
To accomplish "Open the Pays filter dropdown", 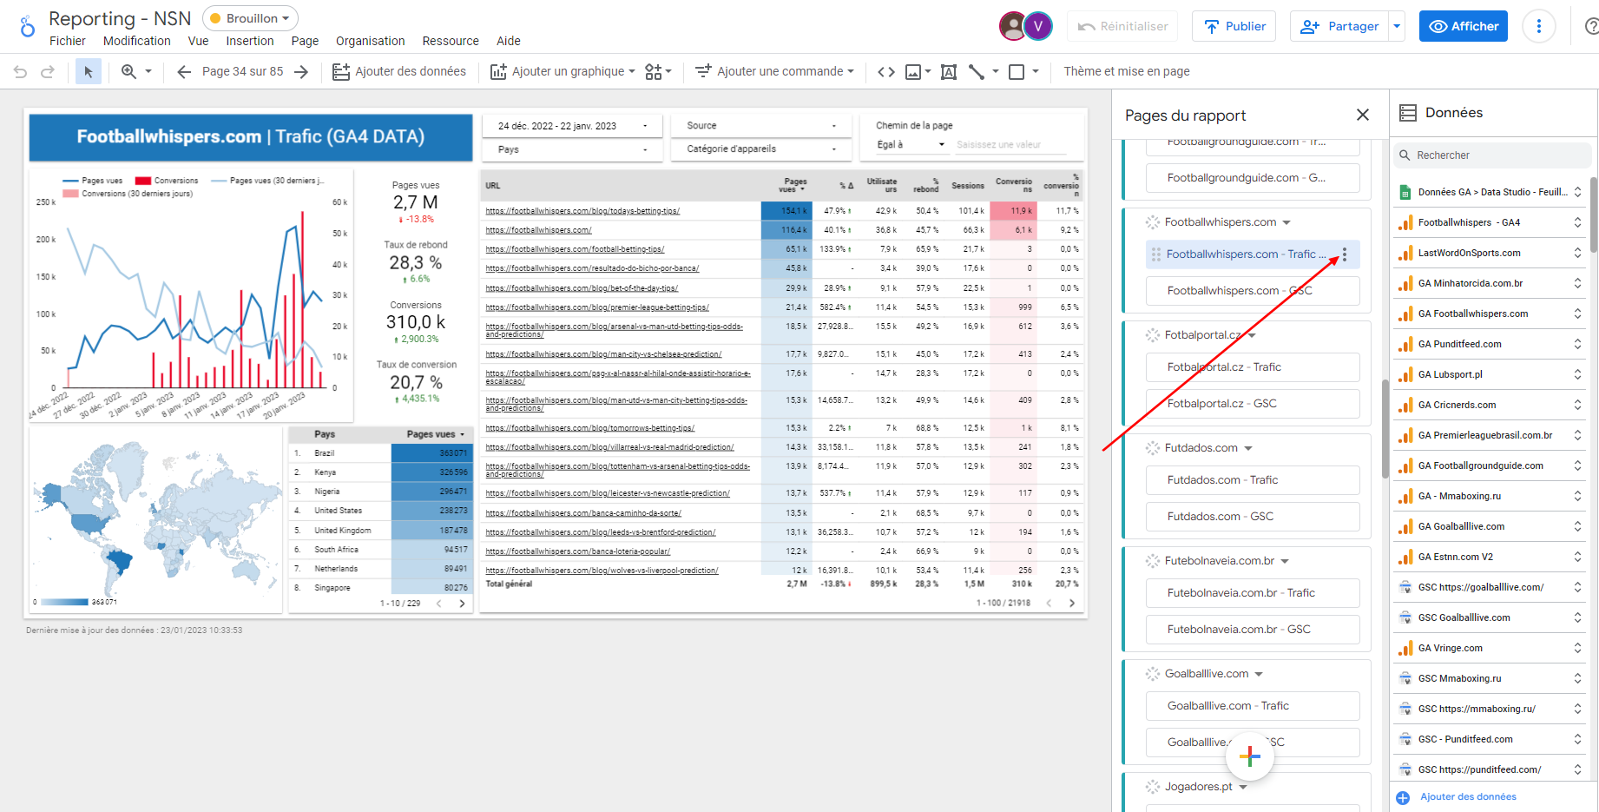I will [x=572, y=149].
